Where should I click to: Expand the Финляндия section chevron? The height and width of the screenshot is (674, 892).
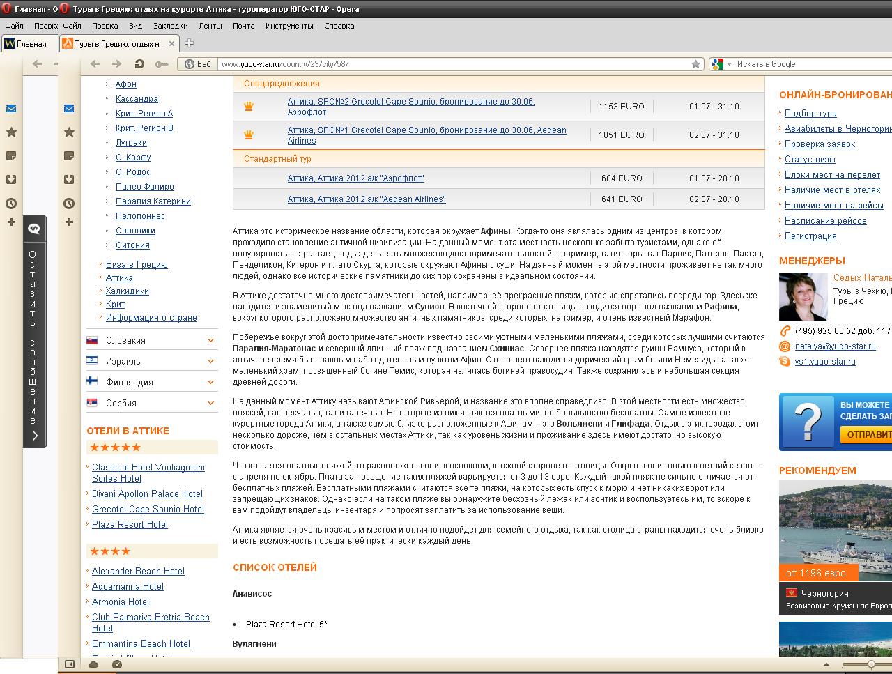[210, 382]
